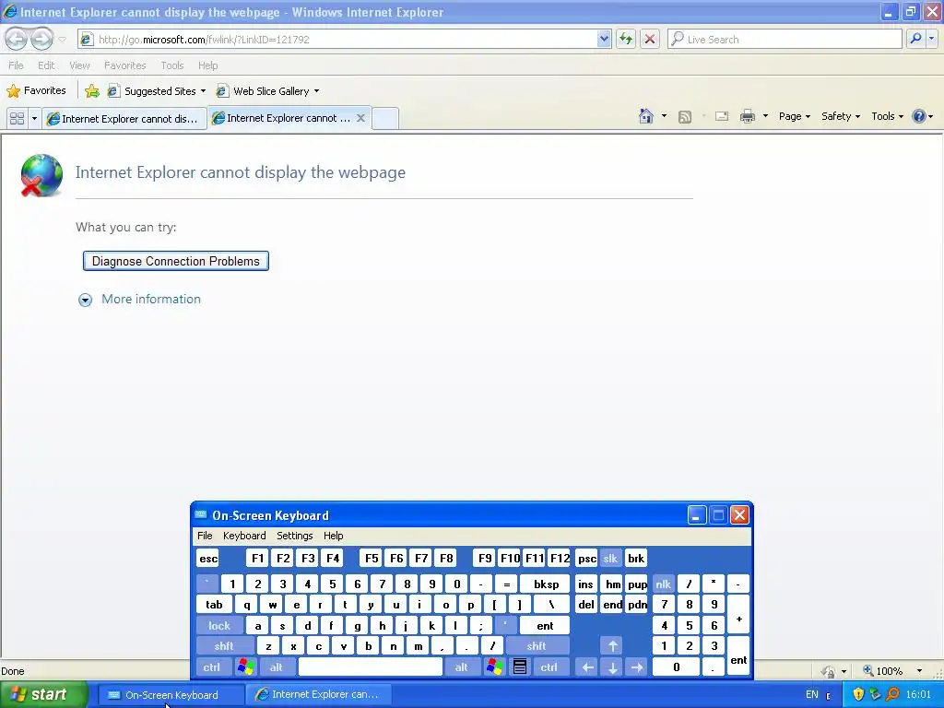Open the address bar dropdown arrow

(x=604, y=39)
